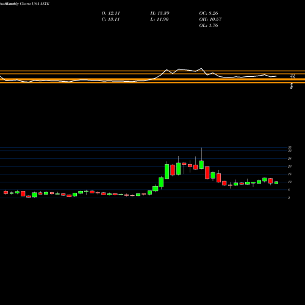305x305 pixels.
Task: Click the 'Charts USA AEYE' chart title
Action: click(35, 4)
